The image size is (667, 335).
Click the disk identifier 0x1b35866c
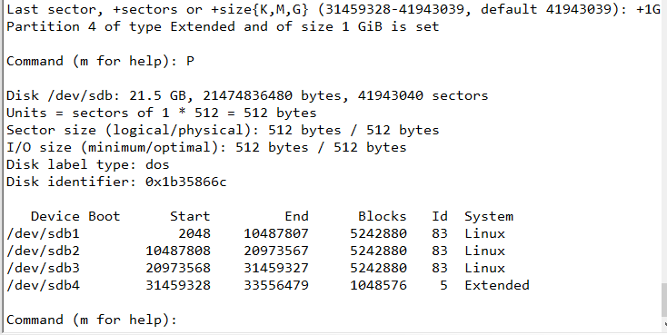coord(186,182)
